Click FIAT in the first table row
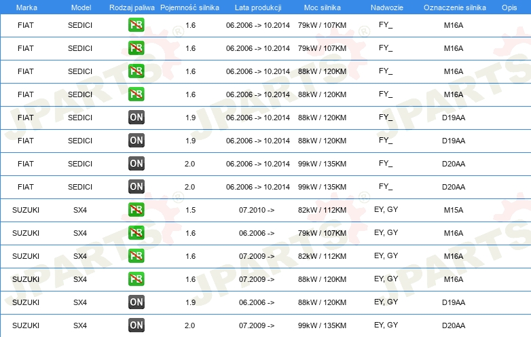Screen dimensions: 531x337 click(26, 25)
